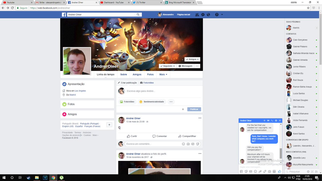This screenshot has height=181, width=322.
Task: Open emoji picker in chat window
Action: tap(255, 171)
